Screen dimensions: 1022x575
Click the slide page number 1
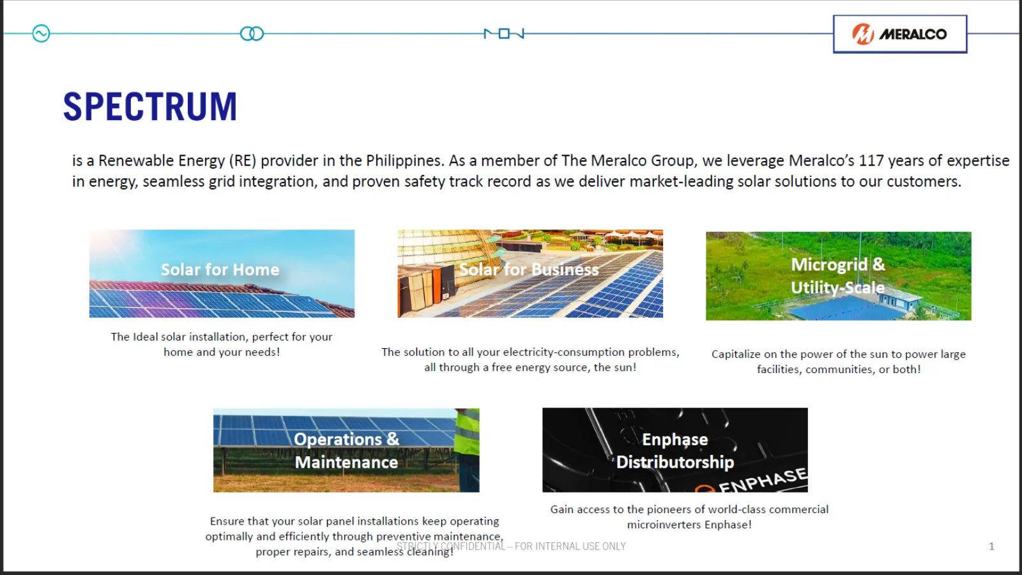(x=991, y=546)
